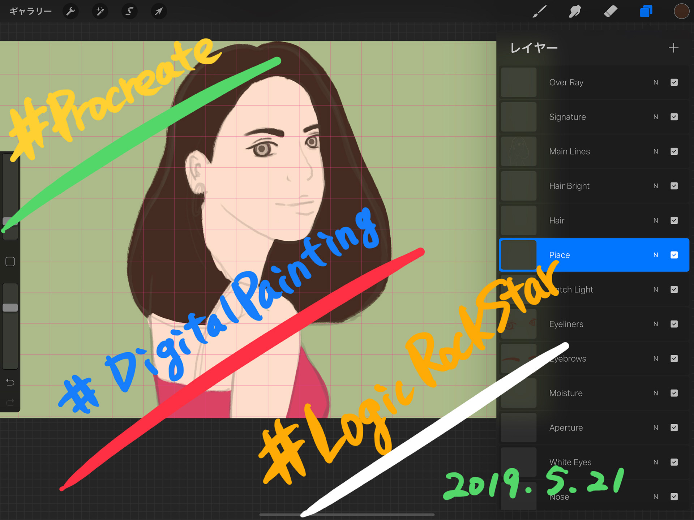This screenshot has width=694, height=520.
Task: Tap the Over Ray layer thumbnail
Action: (x=519, y=82)
